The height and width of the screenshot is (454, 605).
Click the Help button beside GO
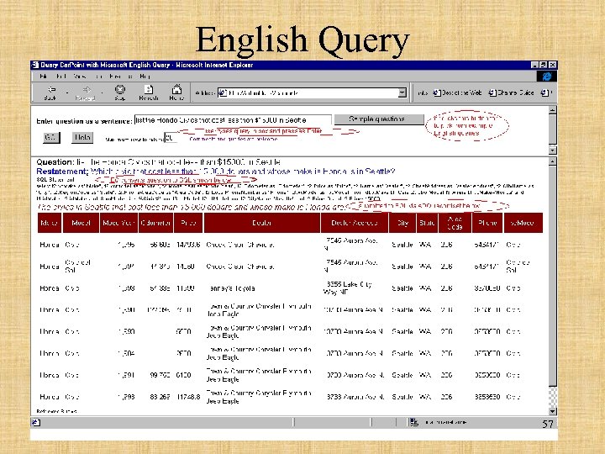click(x=82, y=137)
